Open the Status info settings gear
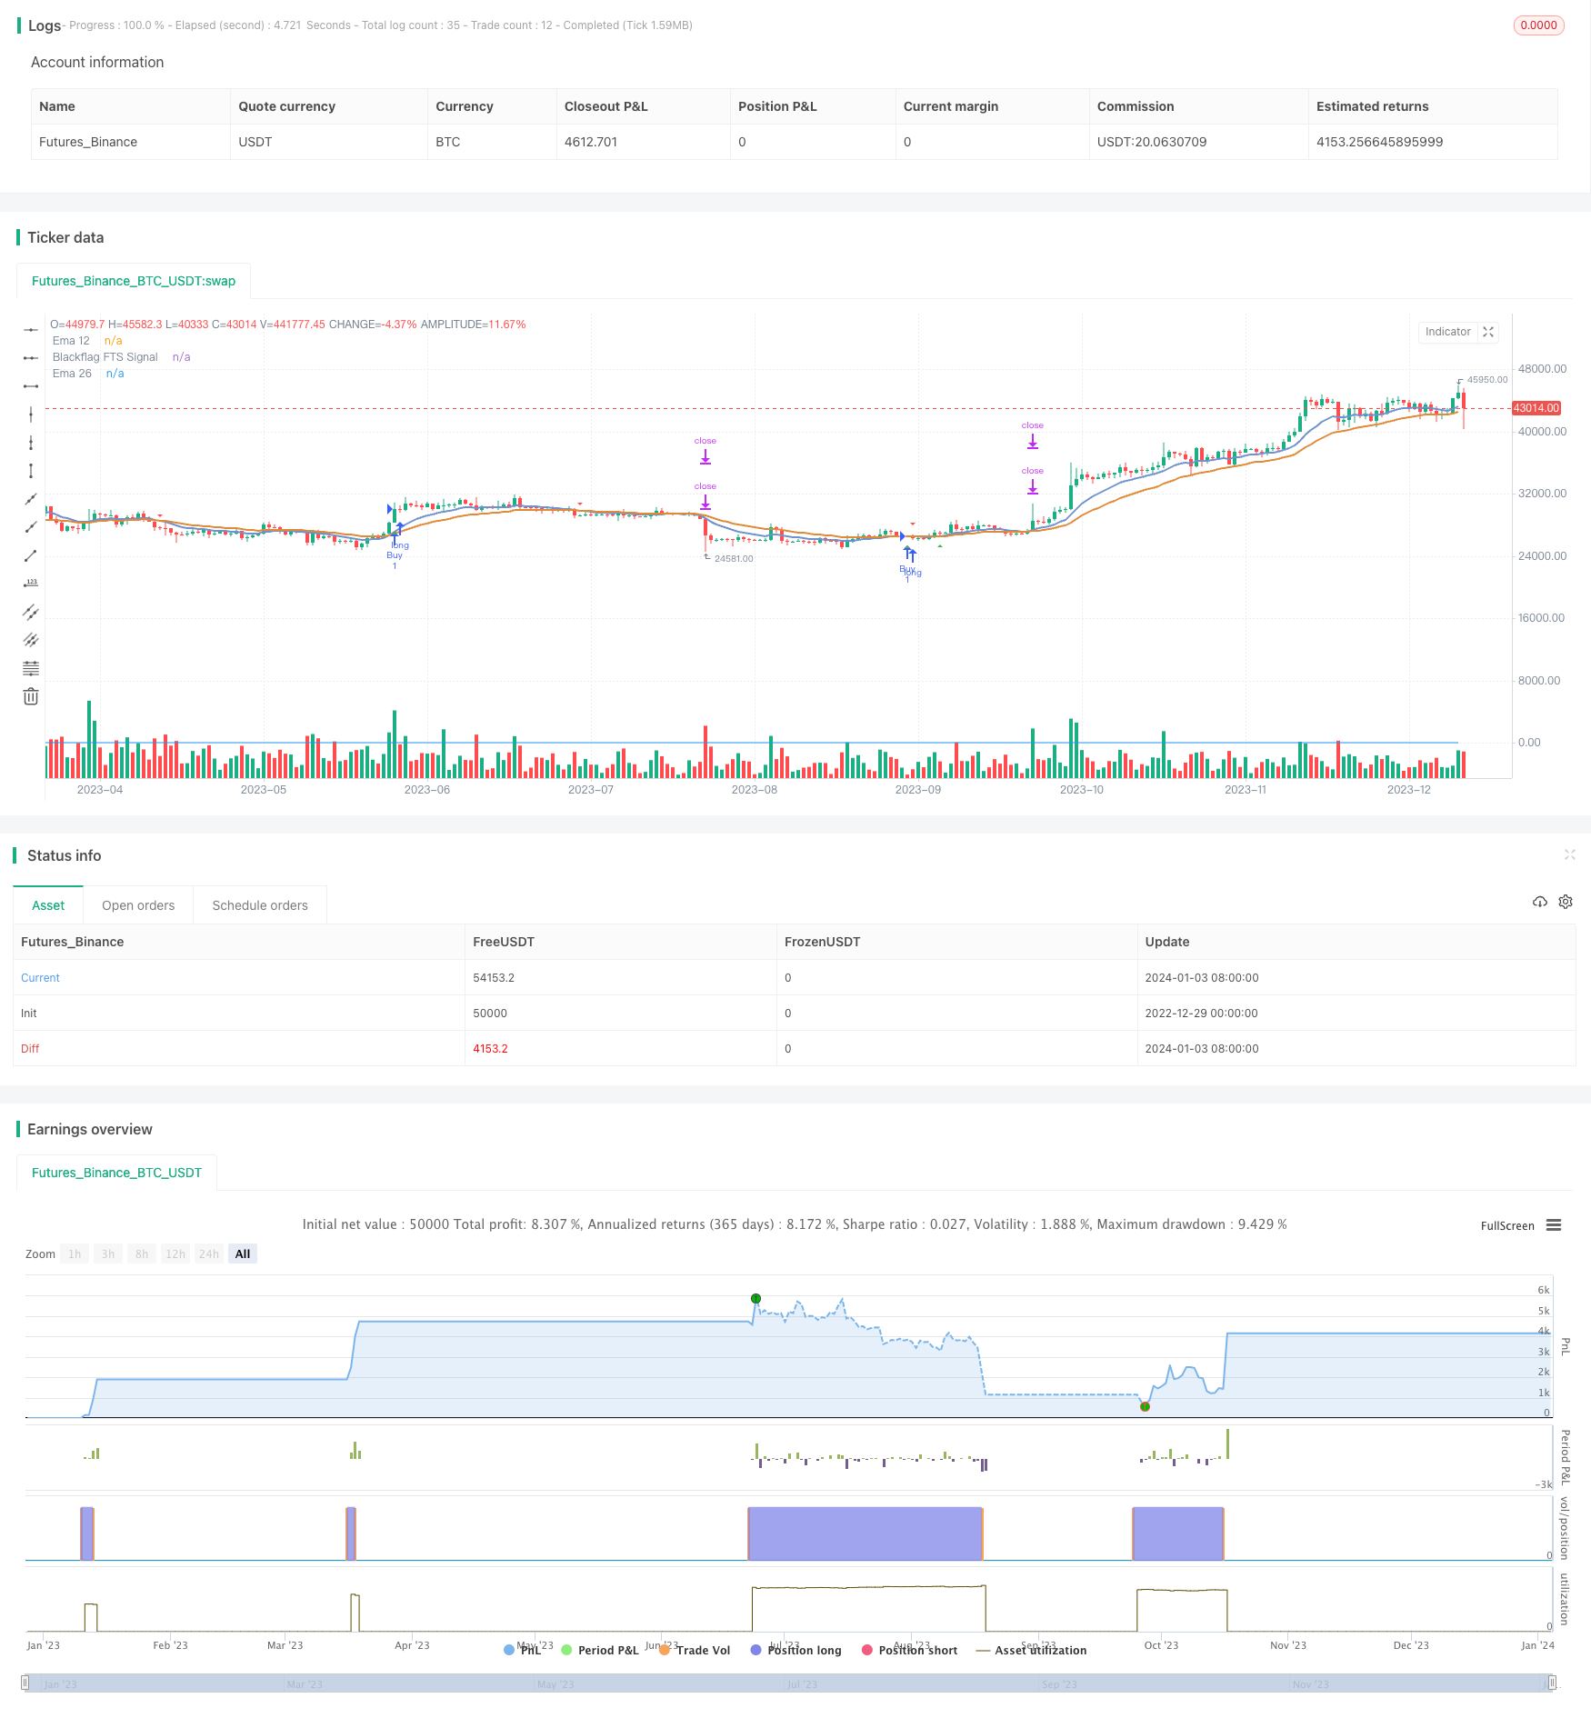The image size is (1591, 1718). point(1566,902)
